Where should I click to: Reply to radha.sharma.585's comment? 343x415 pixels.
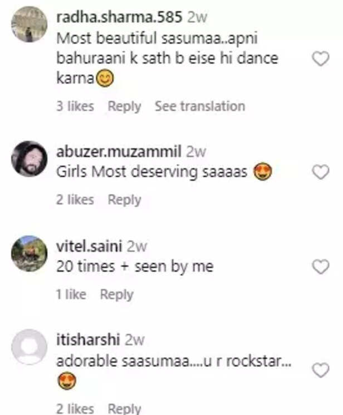pyautogui.click(x=124, y=106)
